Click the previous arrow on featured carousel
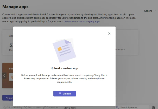This screenshot has height=109, width=158. 4,75
